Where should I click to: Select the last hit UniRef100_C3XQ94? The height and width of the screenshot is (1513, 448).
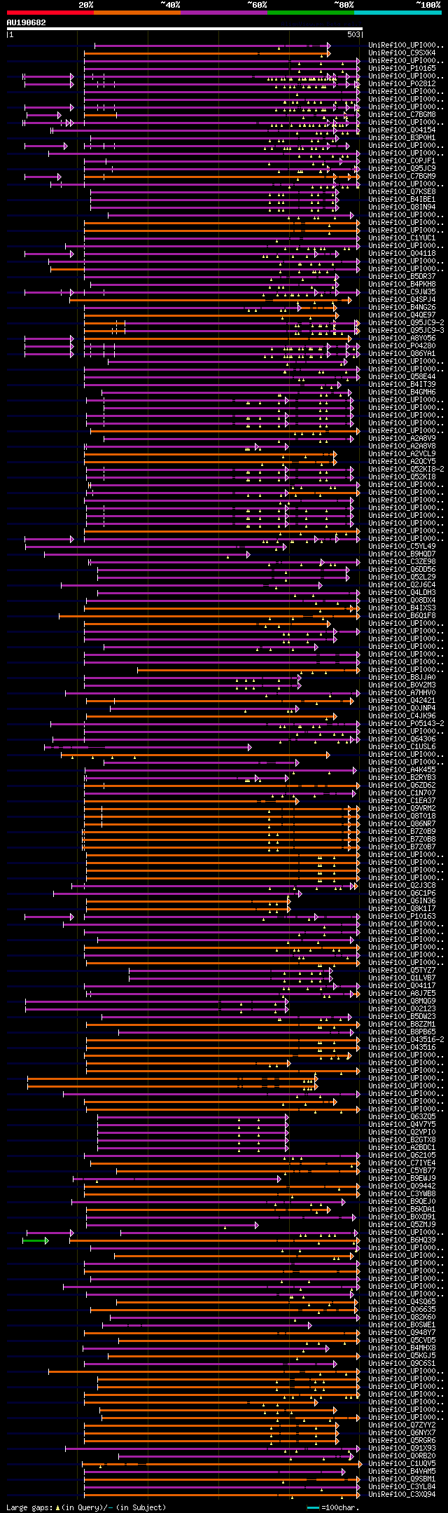402,1494
